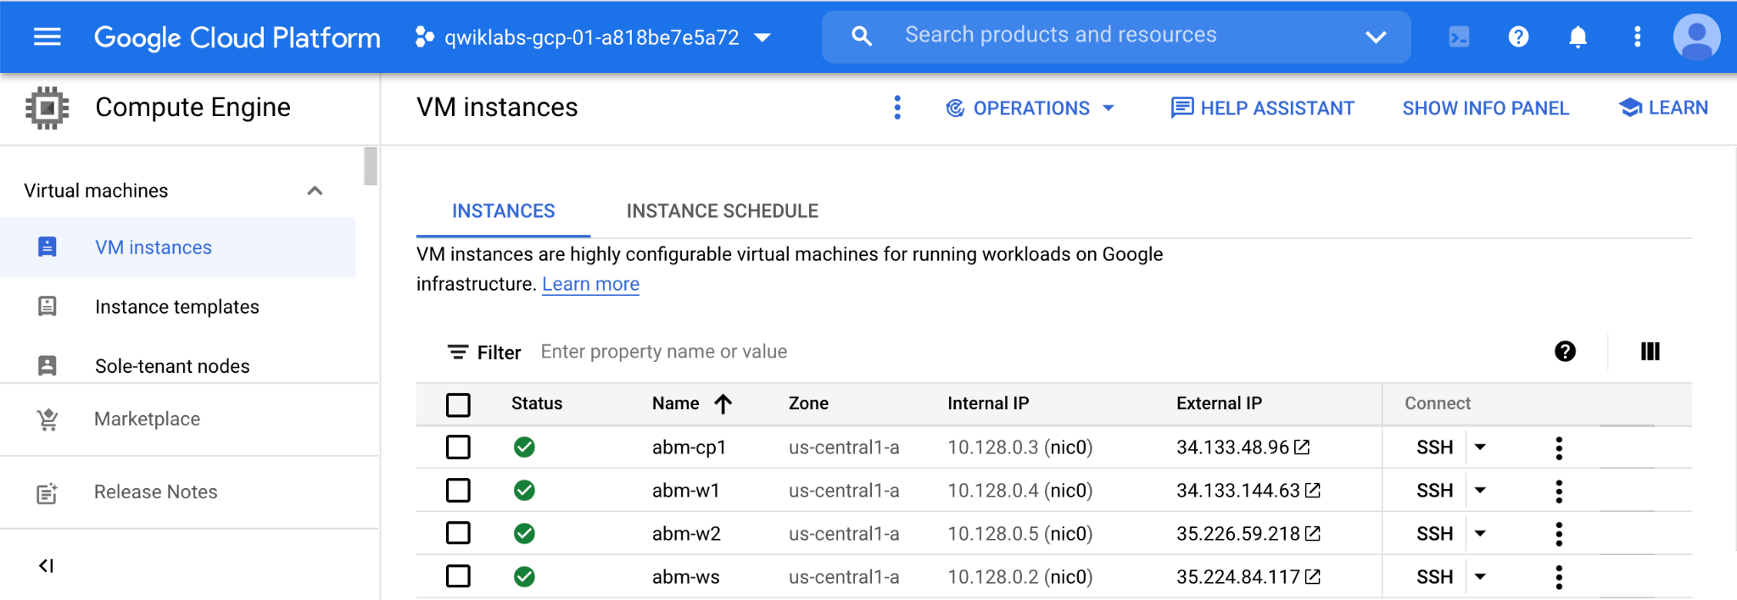Open external IP 35.224.84.117 link icon
This screenshot has height=600, width=1737.
pyautogui.click(x=1312, y=576)
